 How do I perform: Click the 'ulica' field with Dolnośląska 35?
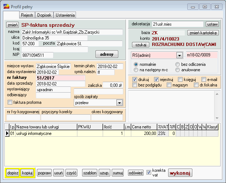pyautogui.click(x=55, y=38)
